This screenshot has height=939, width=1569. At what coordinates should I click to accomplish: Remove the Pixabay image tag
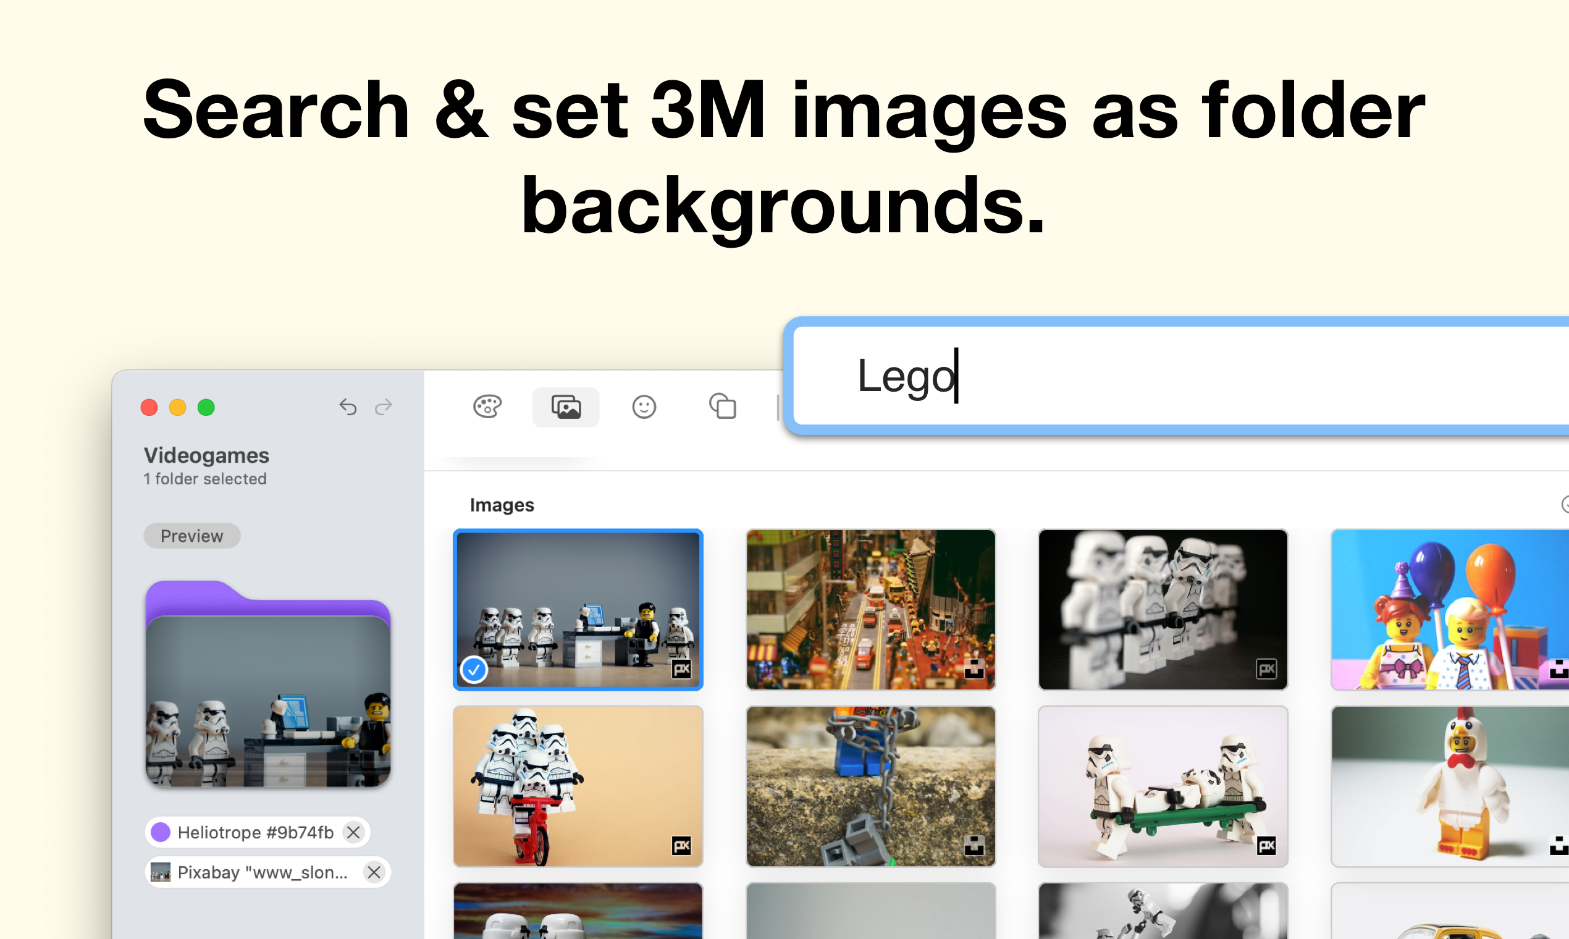tap(374, 872)
